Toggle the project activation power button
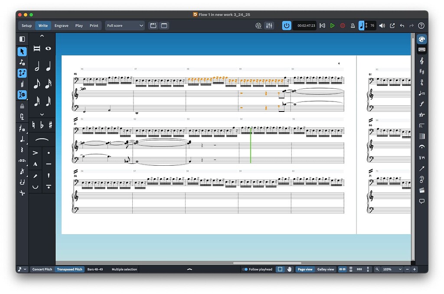The height and width of the screenshot is (294, 444). click(287, 25)
